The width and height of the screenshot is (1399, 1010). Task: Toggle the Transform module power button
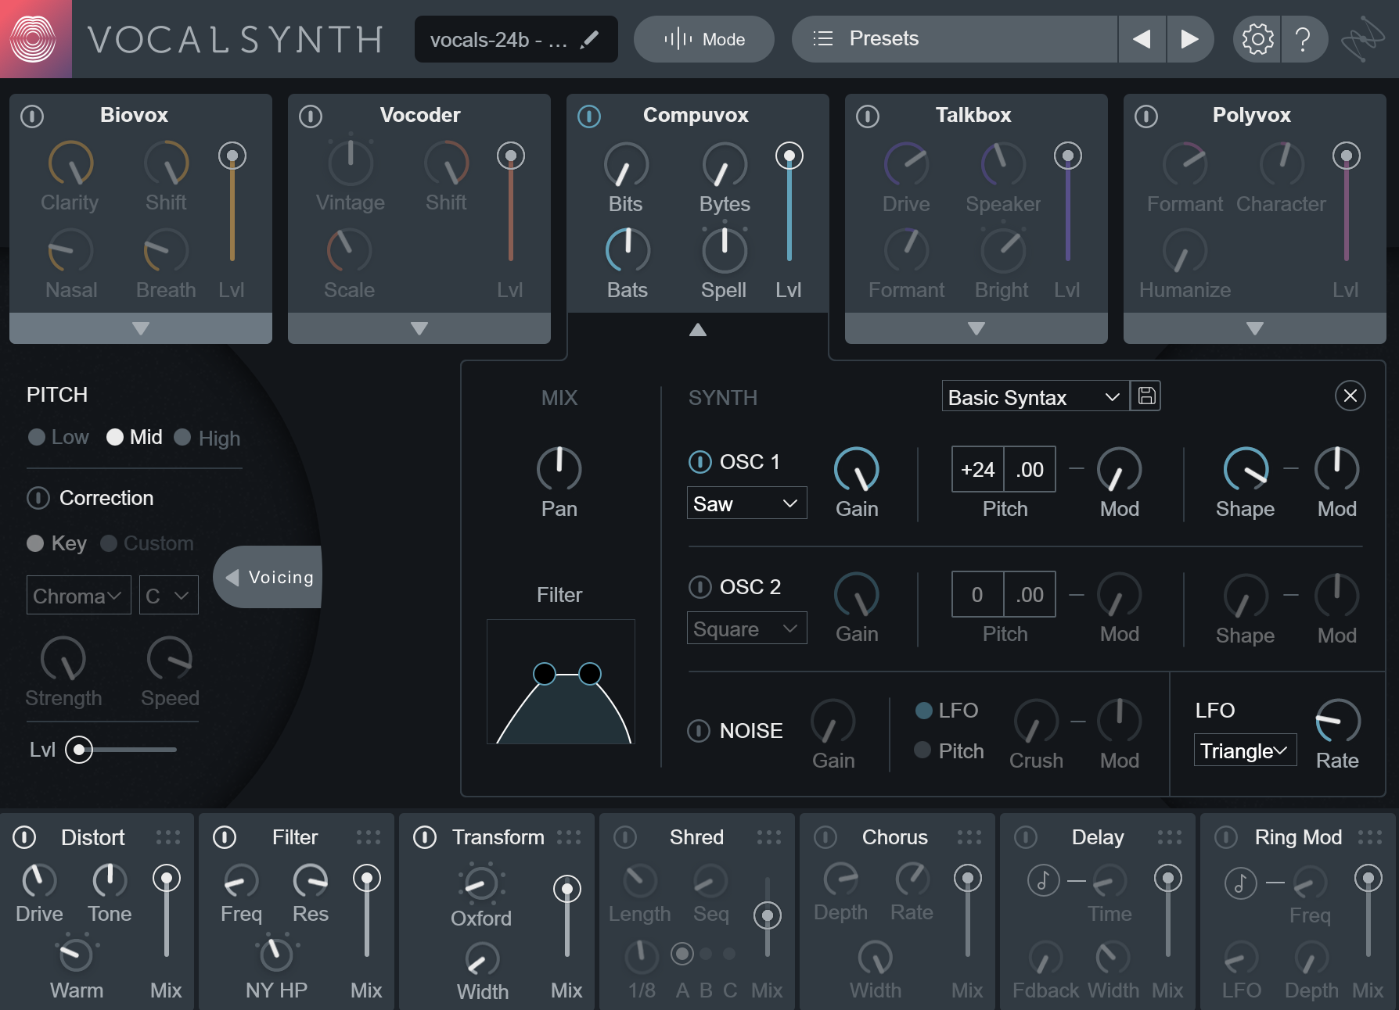[425, 837]
